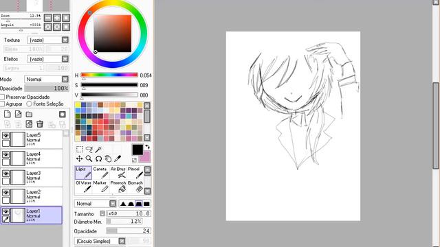This screenshot has height=247, width=440.
Task: Choose the Oil Water brush tool
Action: 83,187
